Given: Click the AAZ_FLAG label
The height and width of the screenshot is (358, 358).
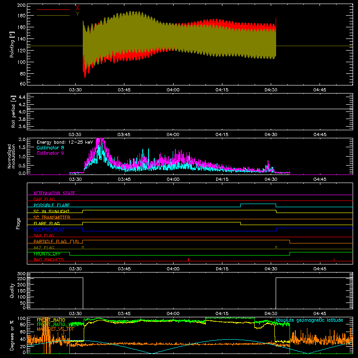Looking at the screenshot, I should pos(44,247).
